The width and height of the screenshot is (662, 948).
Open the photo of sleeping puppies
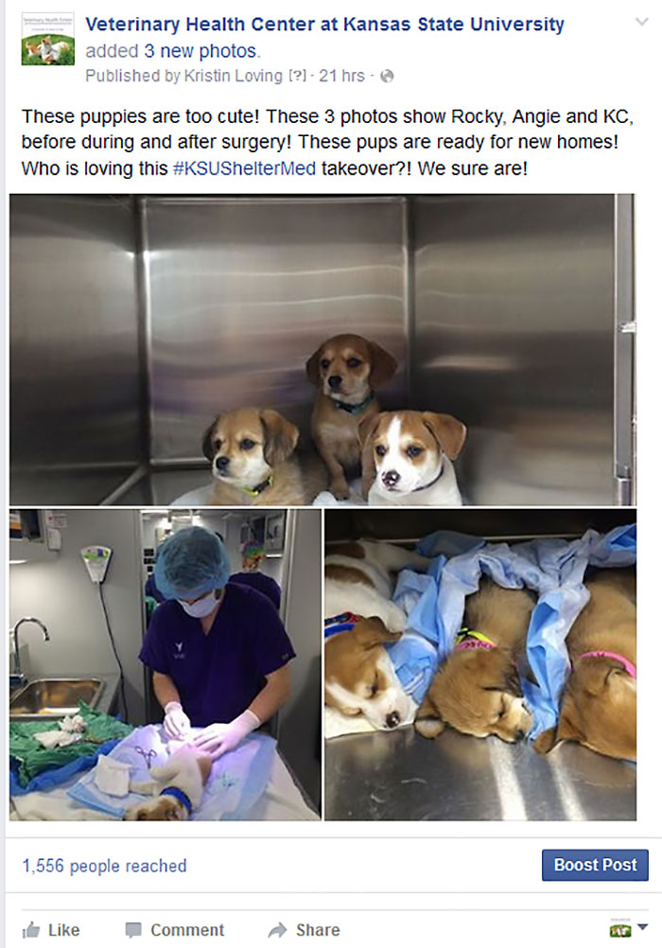pos(480,664)
